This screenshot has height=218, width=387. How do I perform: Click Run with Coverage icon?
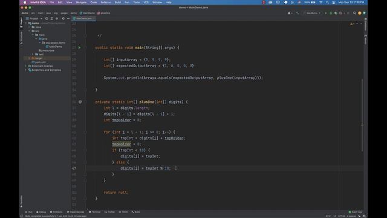(x=336, y=13)
